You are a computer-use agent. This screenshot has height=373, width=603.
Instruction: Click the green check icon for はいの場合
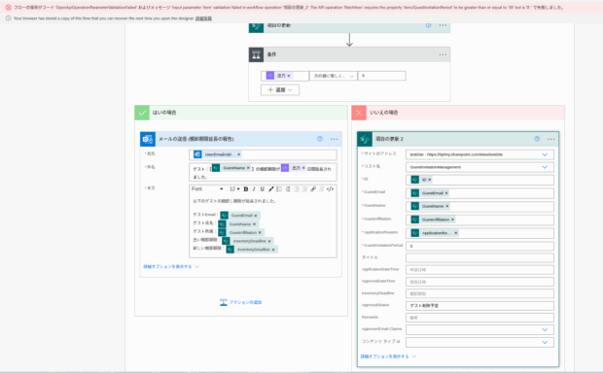coord(142,113)
